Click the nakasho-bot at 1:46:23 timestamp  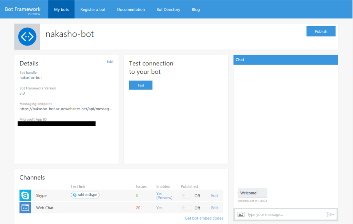(x=252, y=201)
